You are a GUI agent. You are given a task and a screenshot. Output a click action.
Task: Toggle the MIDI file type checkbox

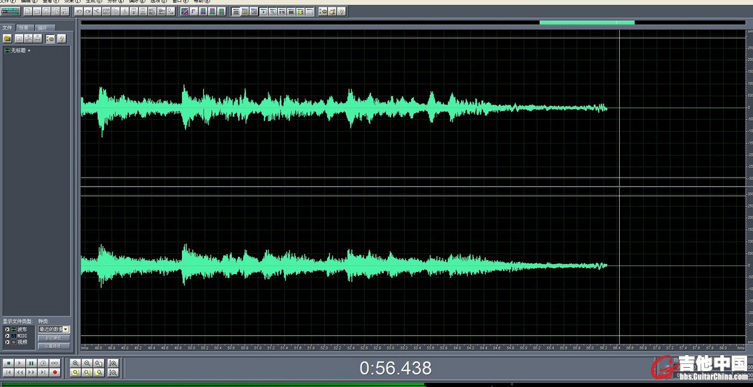7,336
